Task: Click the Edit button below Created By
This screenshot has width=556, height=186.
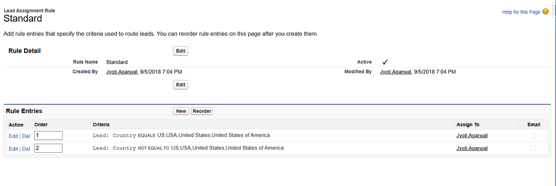Action: [181, 84]
